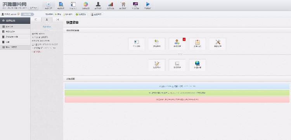
Task: Select the list-icon tab above the profile panel
Action: point(36,19)
